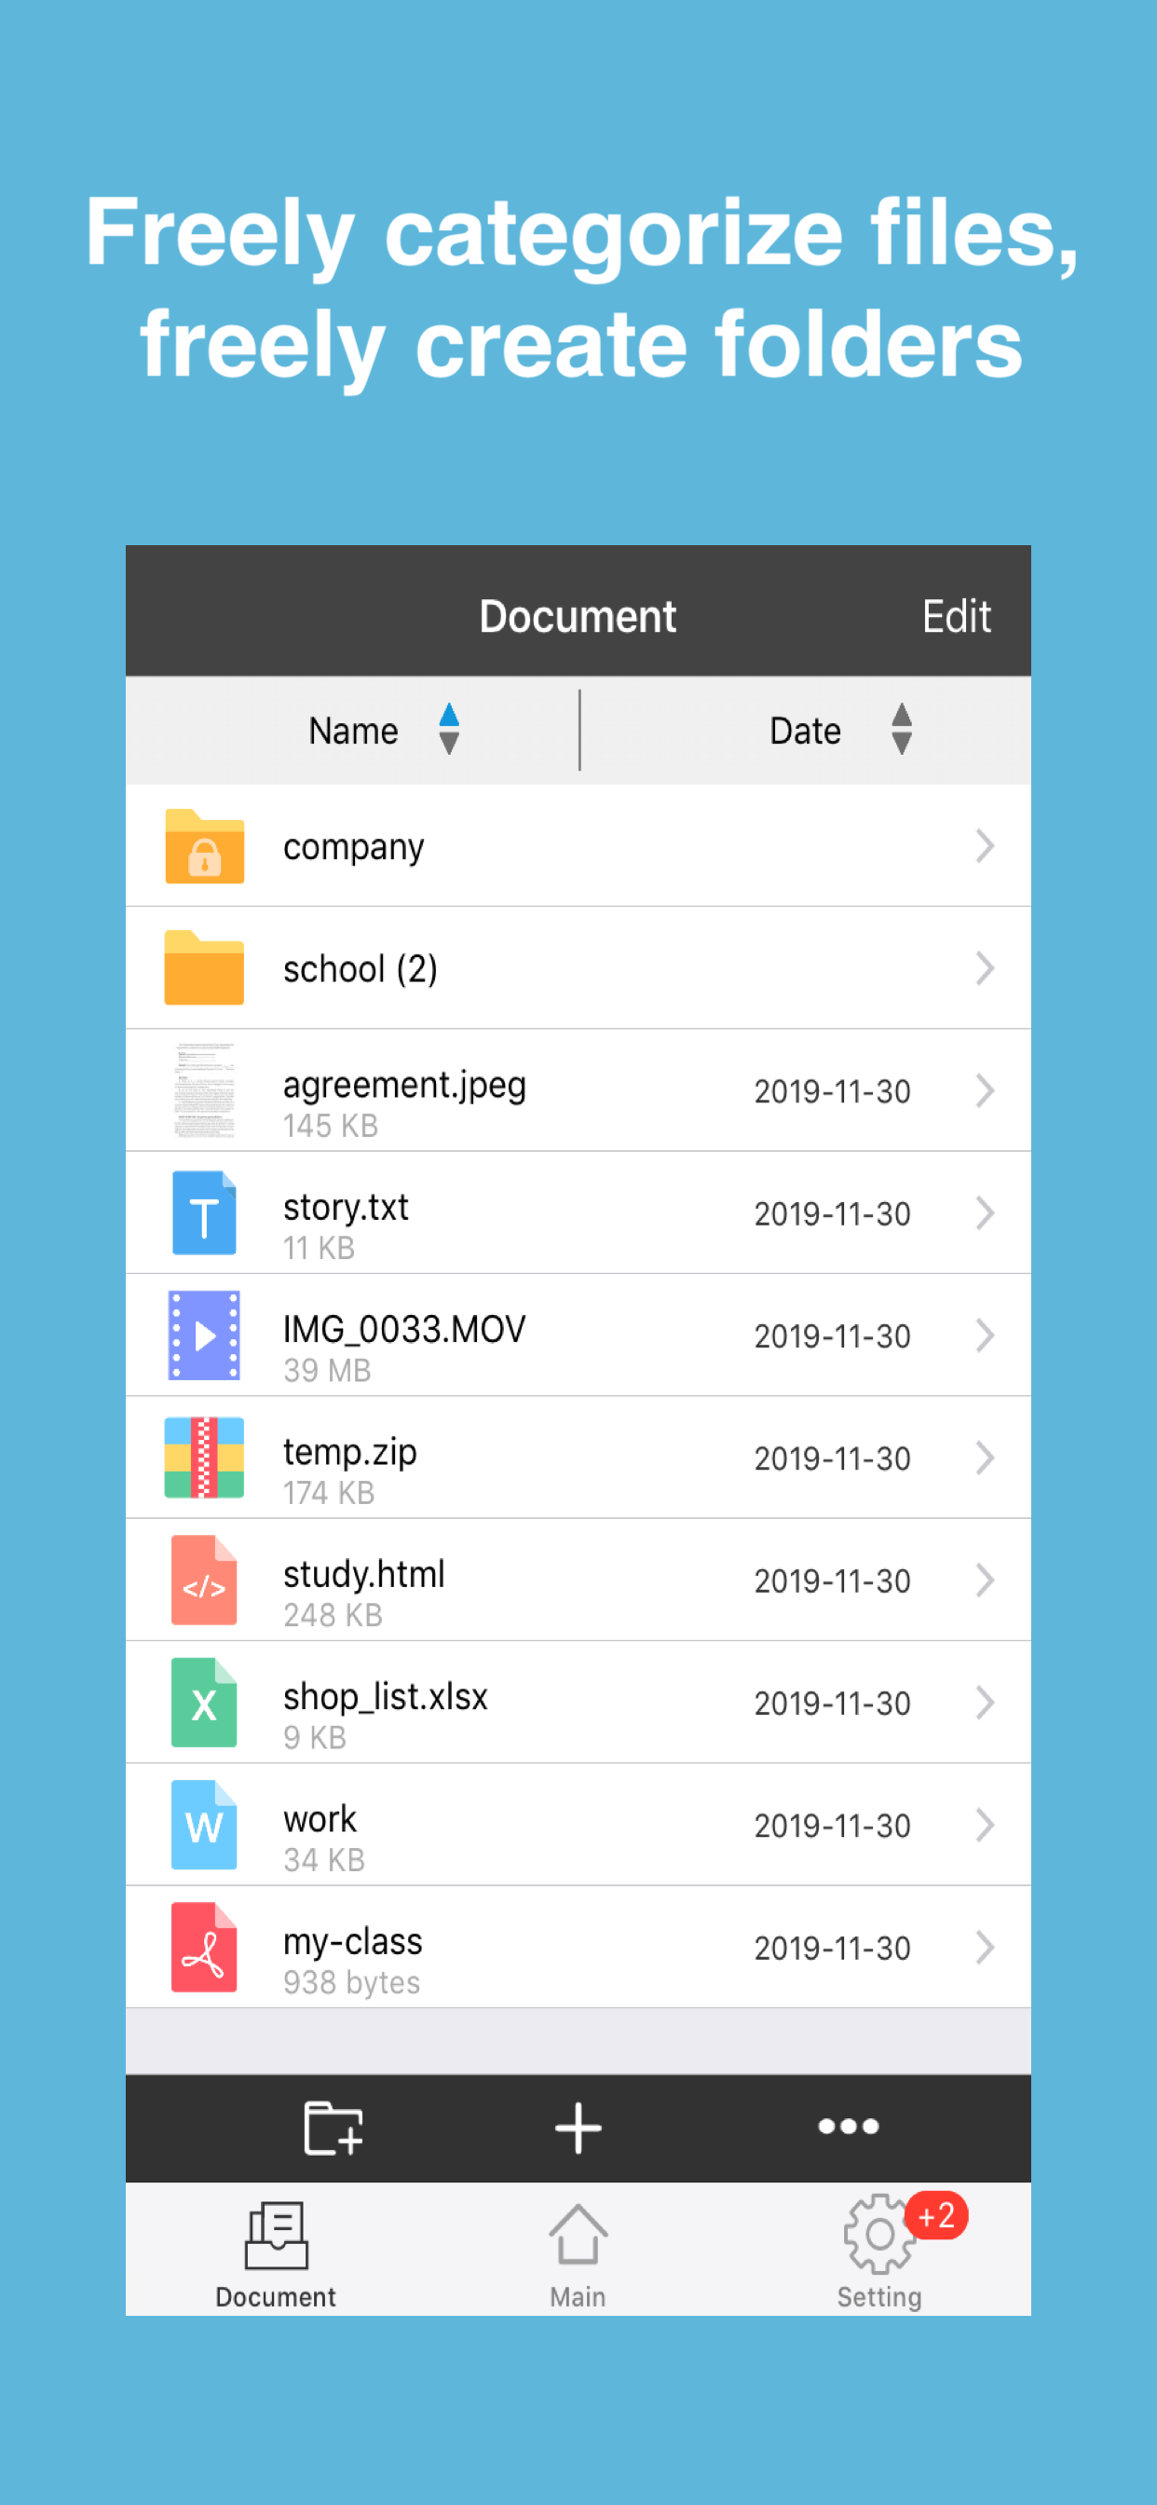Select the 'story.txt' file name
Screen dimensions: 1157x2505
coord(347,1207)
